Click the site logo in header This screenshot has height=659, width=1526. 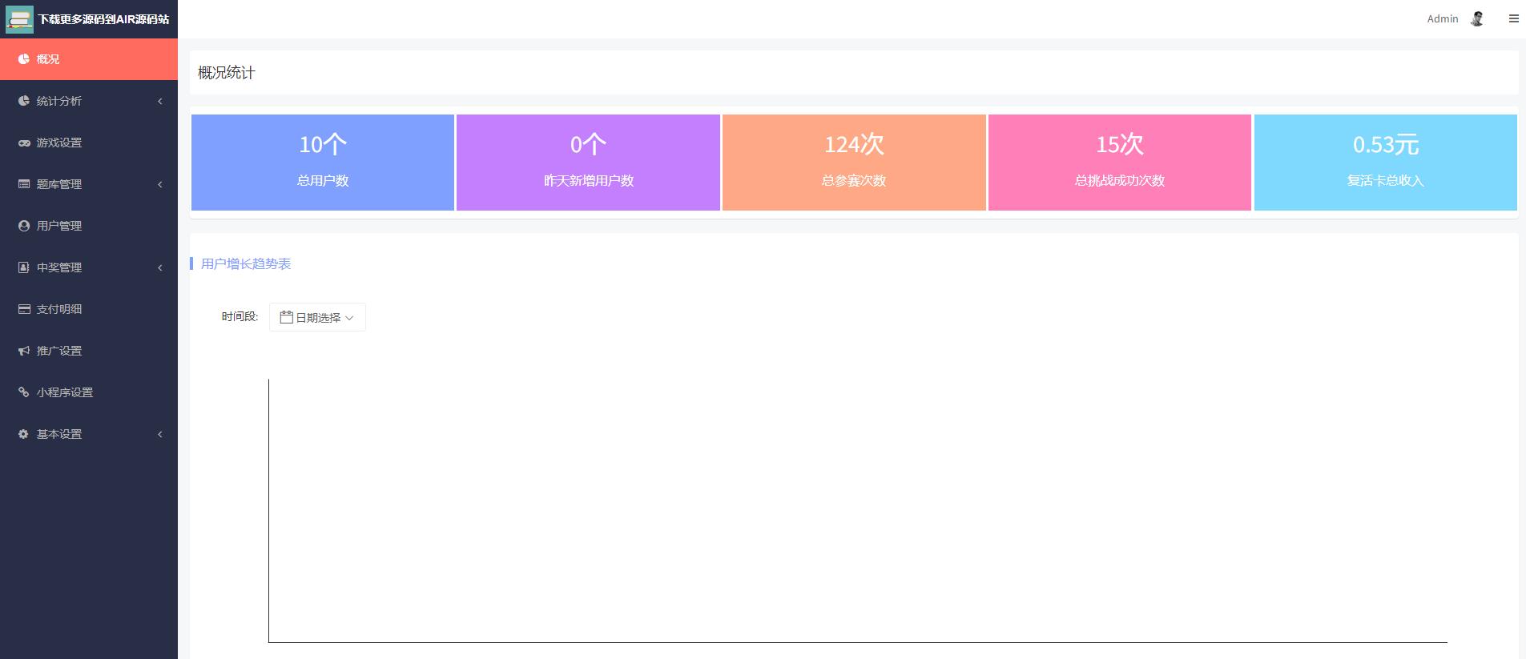[x=19, y=18]
